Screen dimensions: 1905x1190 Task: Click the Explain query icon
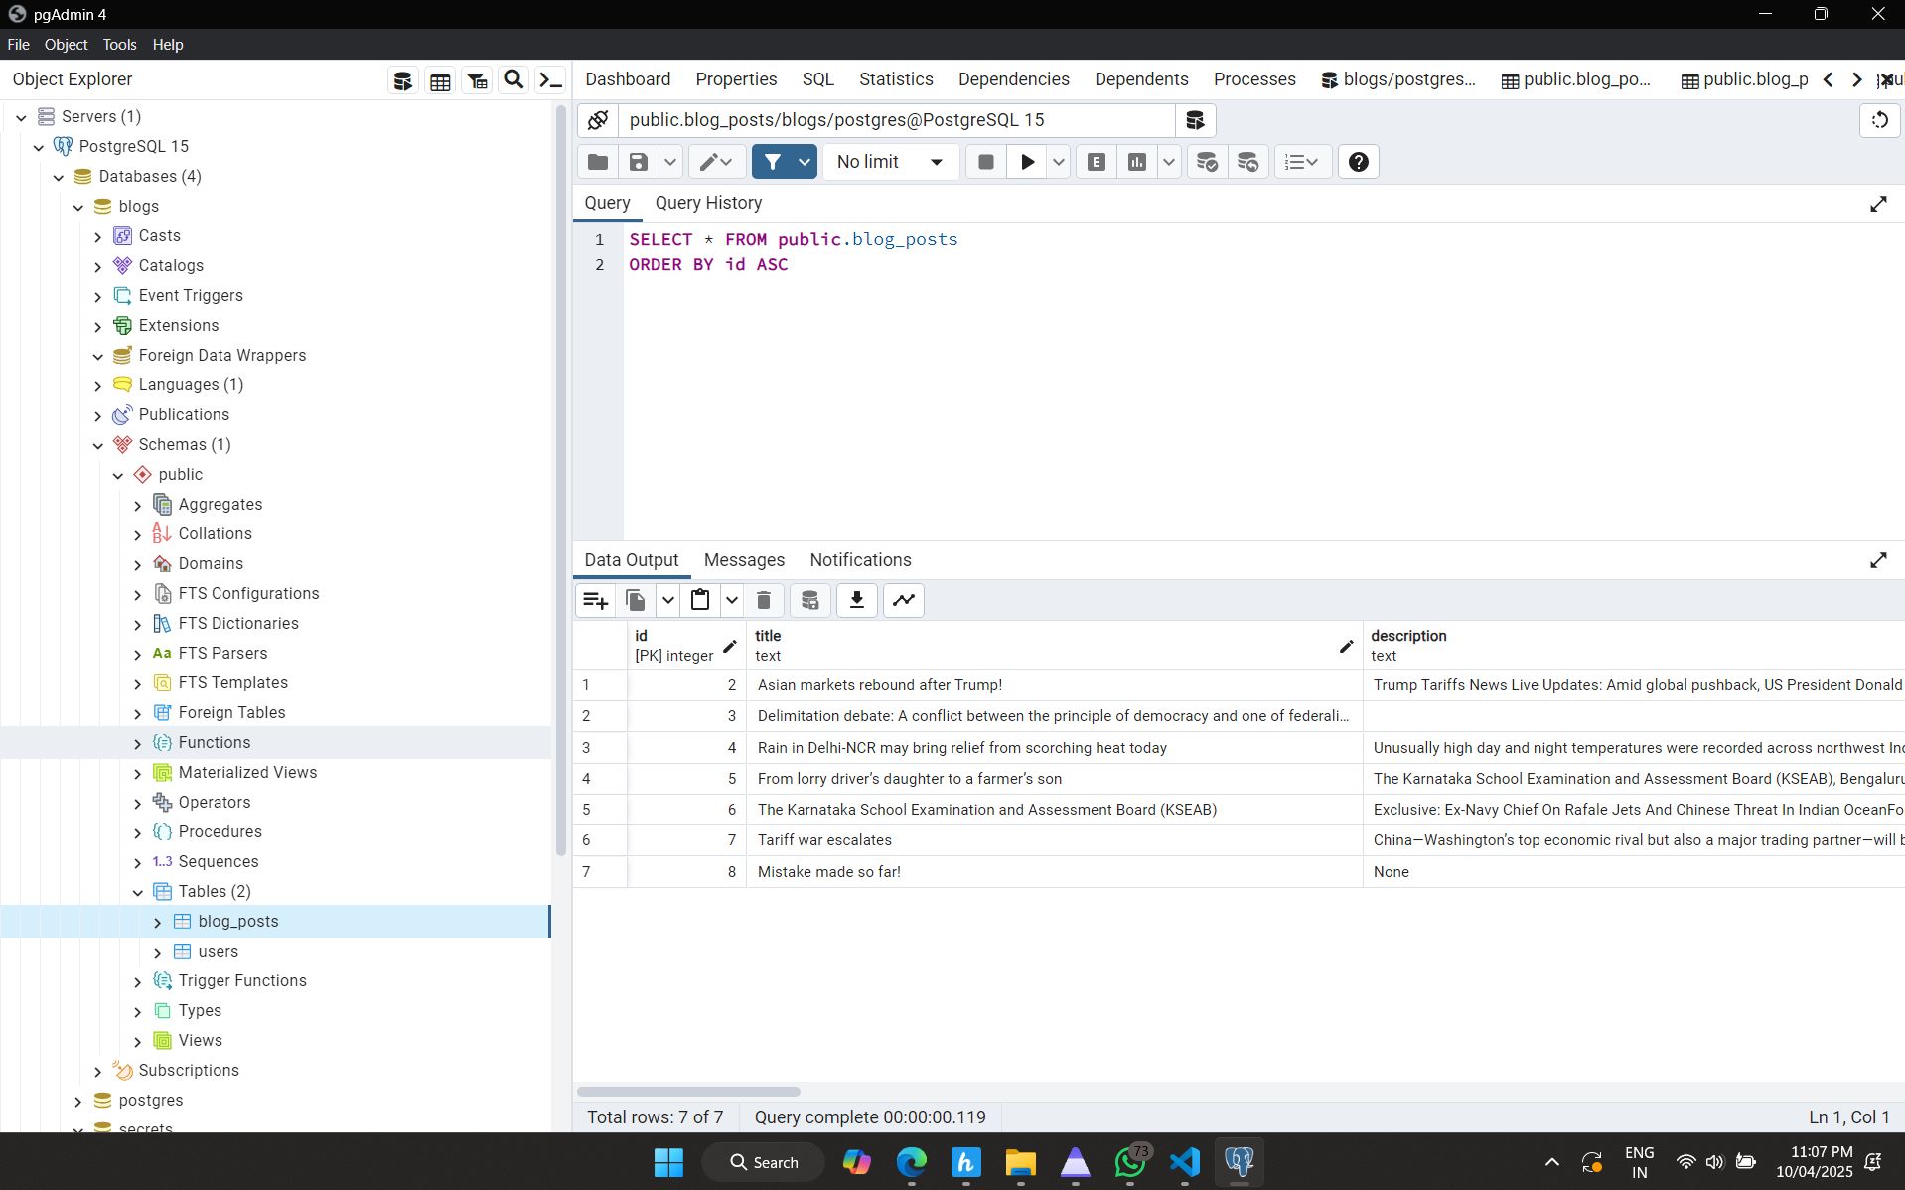1097,162
